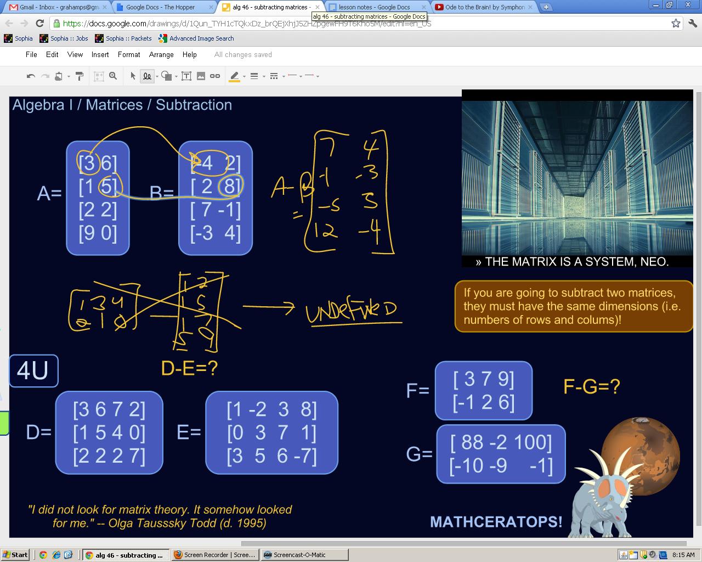
Task: Expand the line dash style options
Action: [284, 76]
